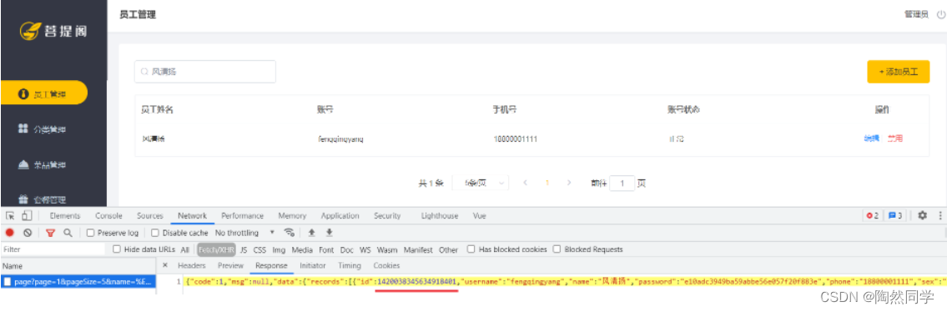The height and width of the screenshot is (312, 947).
Task: Go to next page arrow in pagination
Action: (568, 183)
